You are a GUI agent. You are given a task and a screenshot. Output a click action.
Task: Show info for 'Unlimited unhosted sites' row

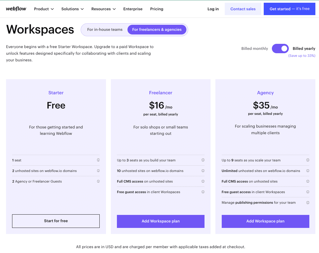pos(308,170)
